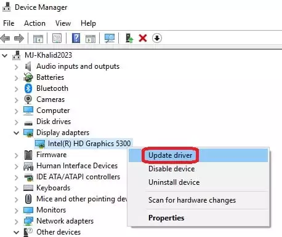282x237 pixels.
Task: Click the Network adapters icon
Action: click(28, 221)
